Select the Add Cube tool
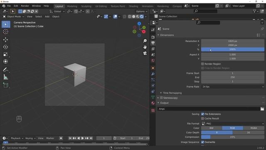266x150 pixels. [5, 85]
